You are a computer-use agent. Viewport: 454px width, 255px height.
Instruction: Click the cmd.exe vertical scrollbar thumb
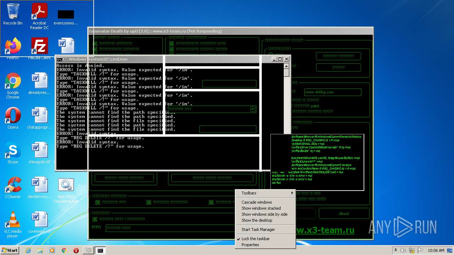coord(287,73)
